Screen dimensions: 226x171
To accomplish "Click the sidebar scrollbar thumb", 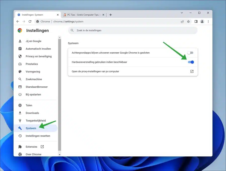I will (x=60, y=95).
